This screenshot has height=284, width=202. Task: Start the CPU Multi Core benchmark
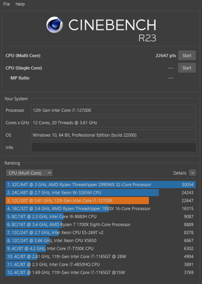point(187,56)
